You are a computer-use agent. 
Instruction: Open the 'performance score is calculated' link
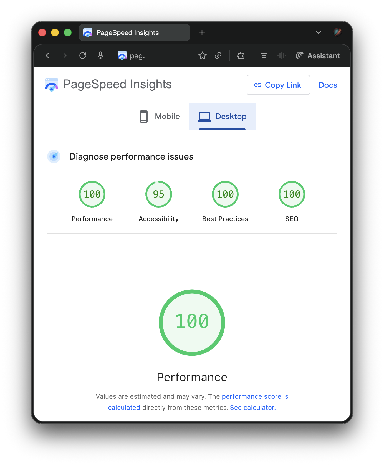tap(255, 396)
